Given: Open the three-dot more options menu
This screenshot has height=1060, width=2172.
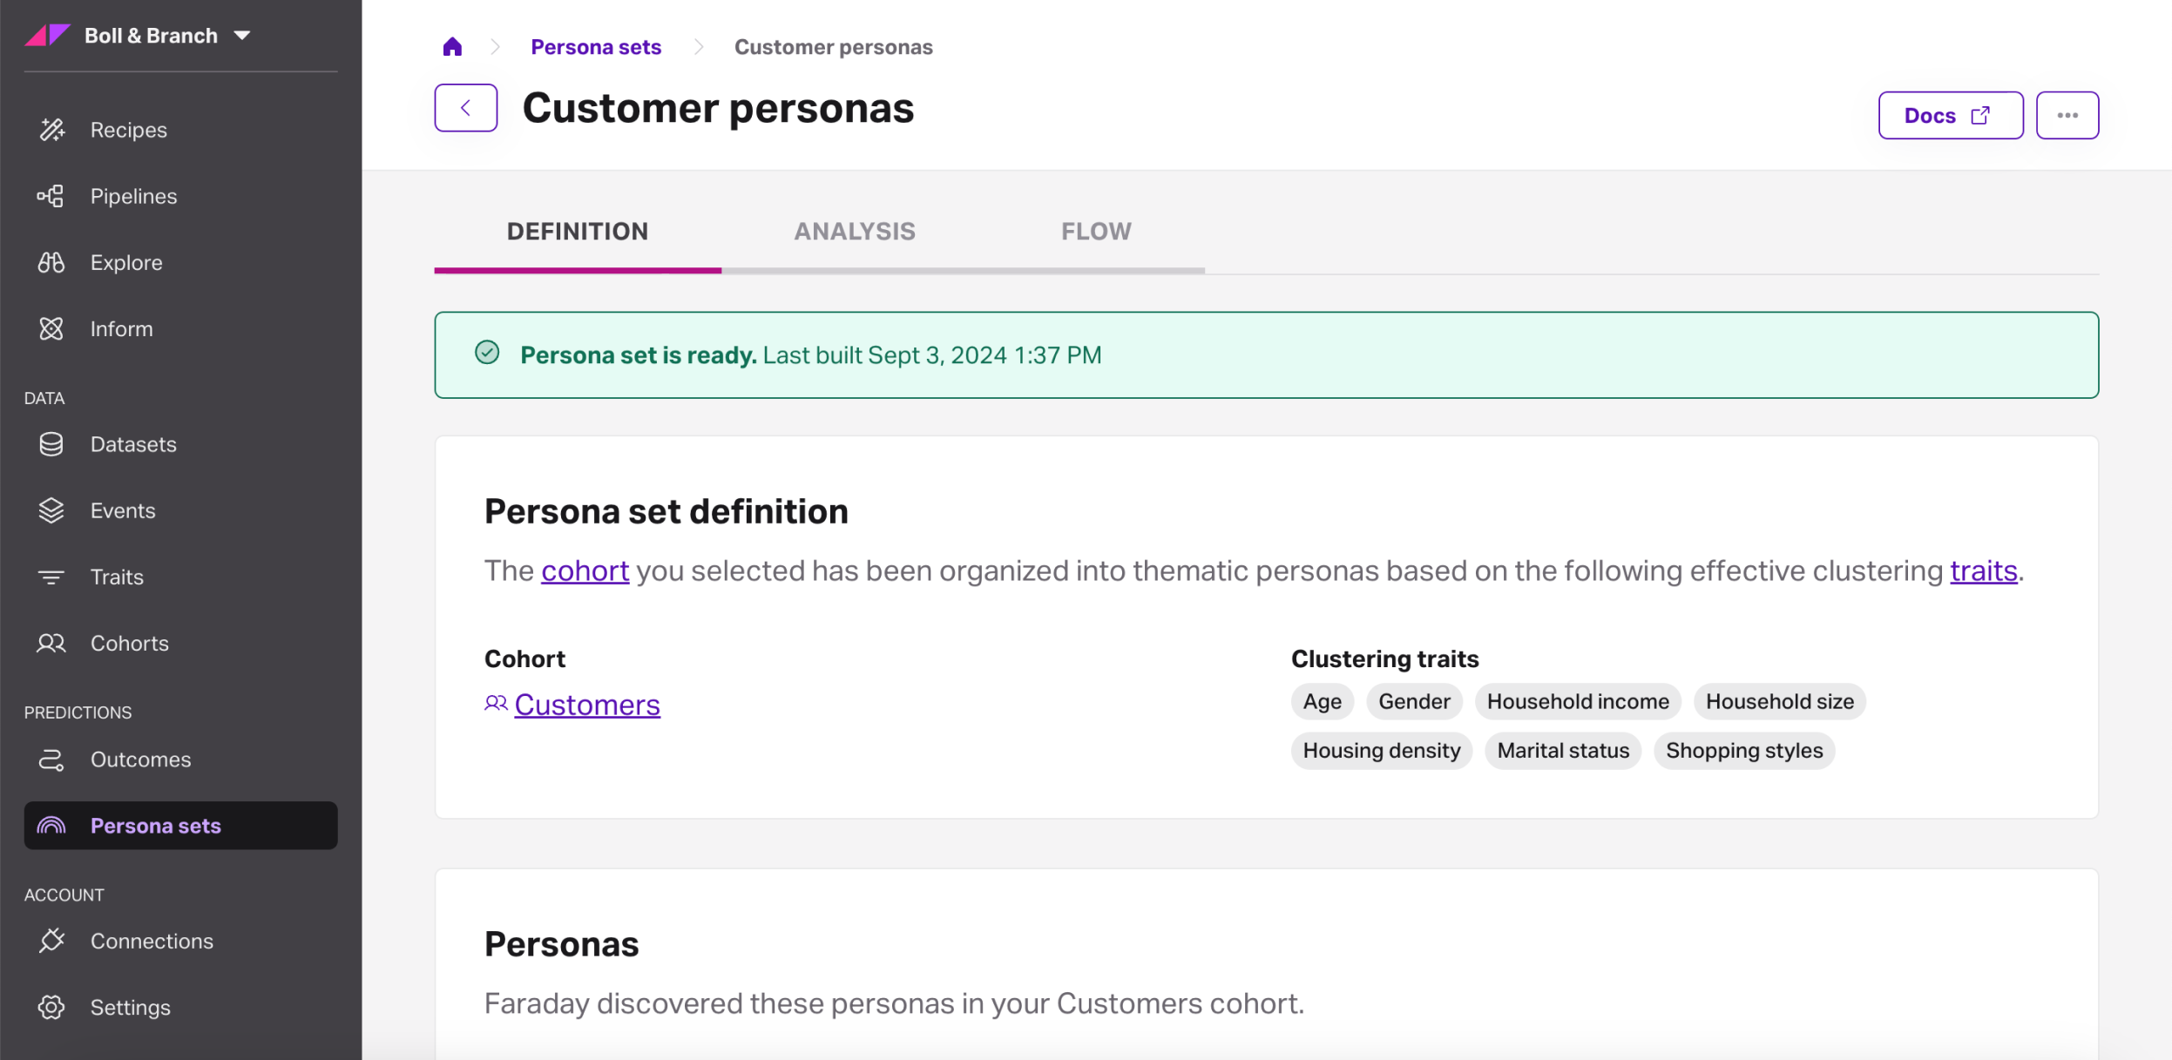Looking at the screenshot, I should pyautogui.click(x=2067, y=115).
